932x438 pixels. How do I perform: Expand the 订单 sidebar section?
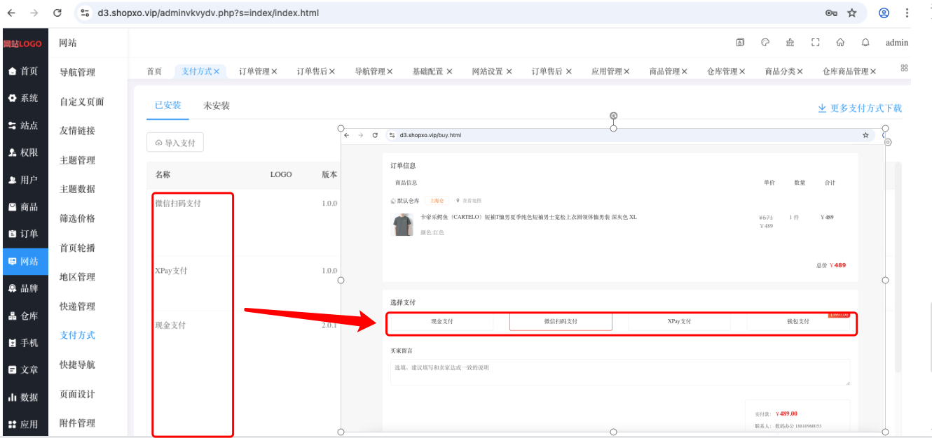[x=24, y=234]
